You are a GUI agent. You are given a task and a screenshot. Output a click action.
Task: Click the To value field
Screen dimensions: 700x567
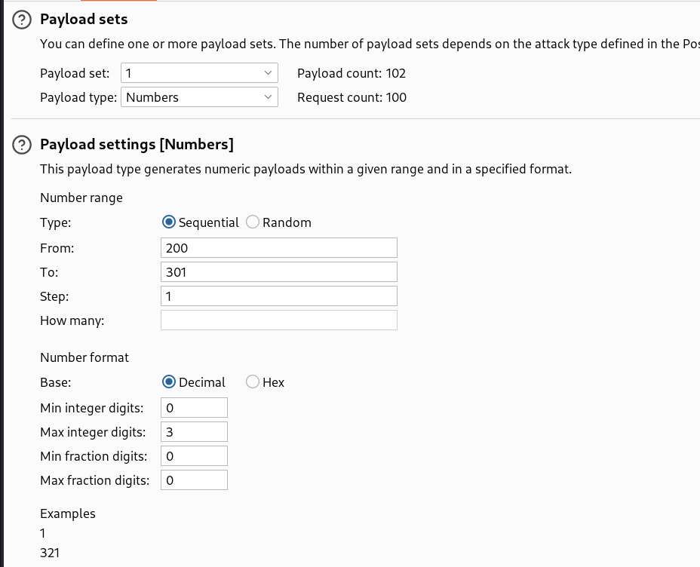coord(279,271)
